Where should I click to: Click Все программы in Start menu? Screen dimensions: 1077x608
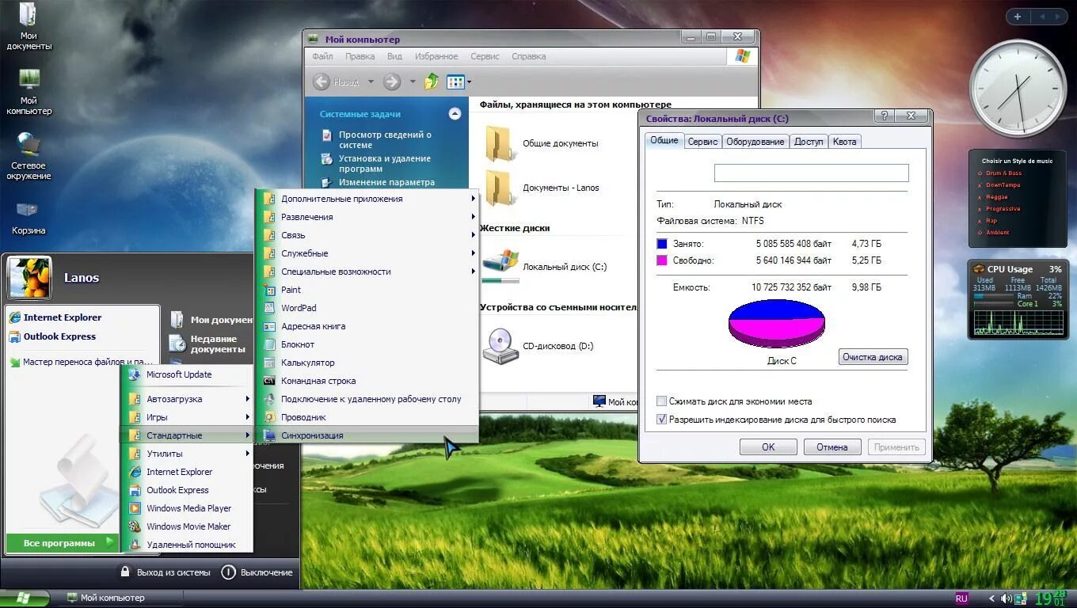(63, 543)
